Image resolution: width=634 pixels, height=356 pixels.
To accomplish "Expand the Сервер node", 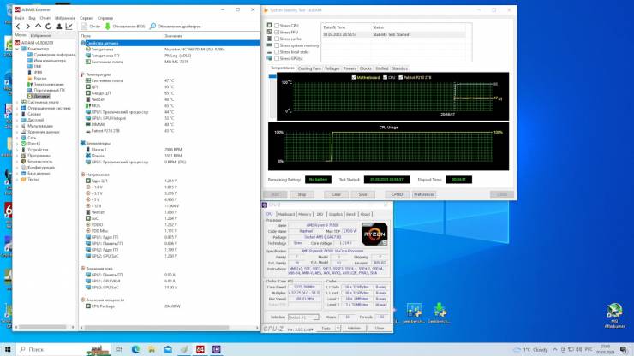I will pos(17,114).
